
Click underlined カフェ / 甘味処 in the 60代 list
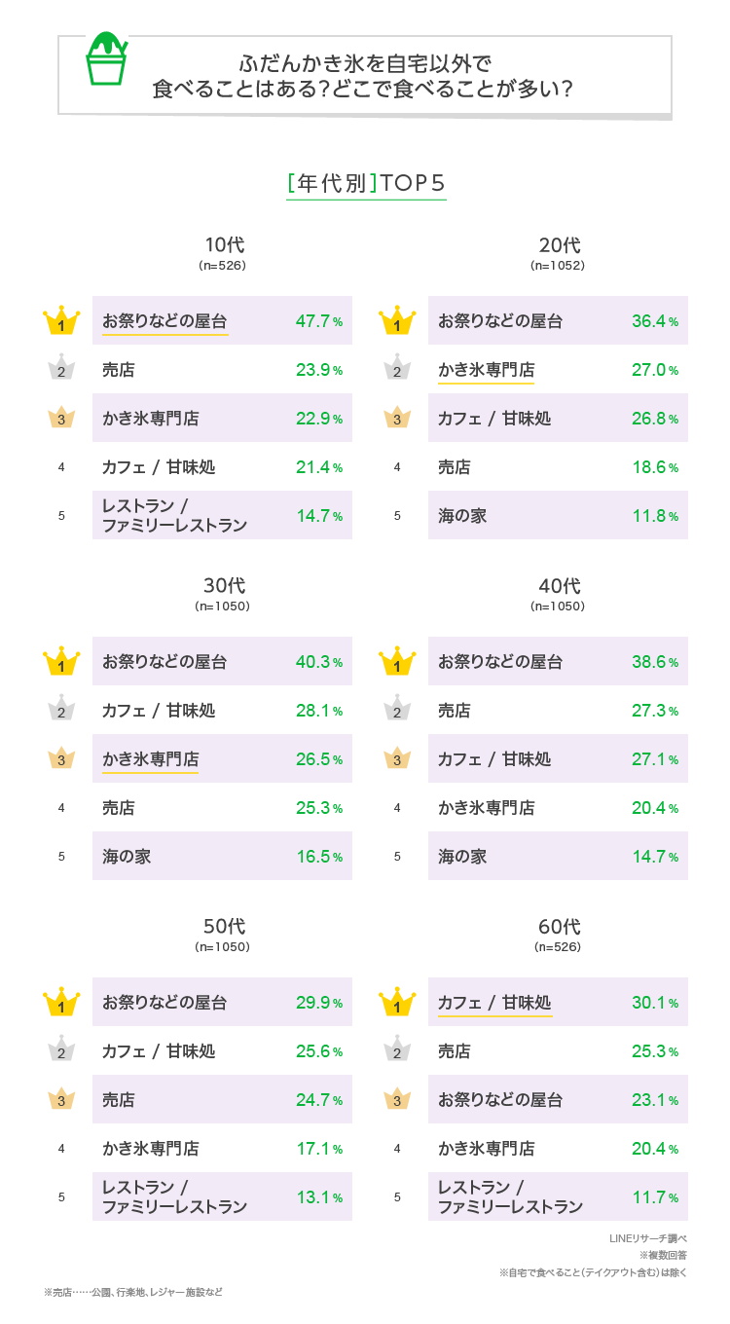pos(494,1003)
